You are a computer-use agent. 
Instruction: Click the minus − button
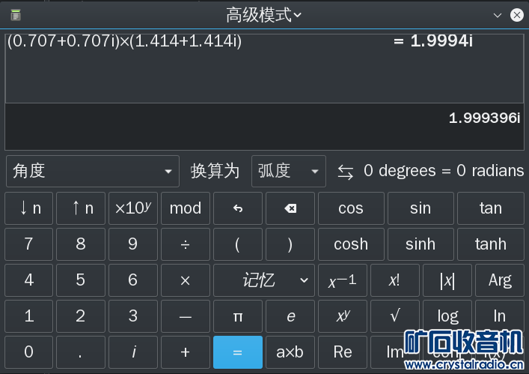186,316
